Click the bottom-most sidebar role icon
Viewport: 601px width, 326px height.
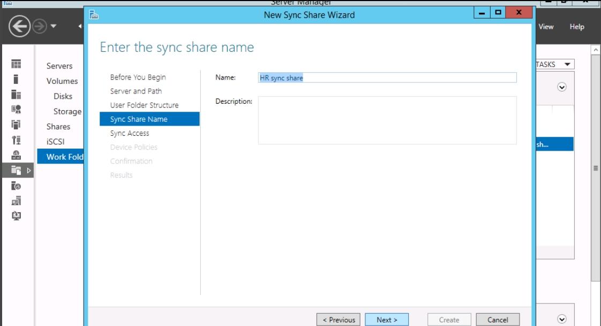16,216
